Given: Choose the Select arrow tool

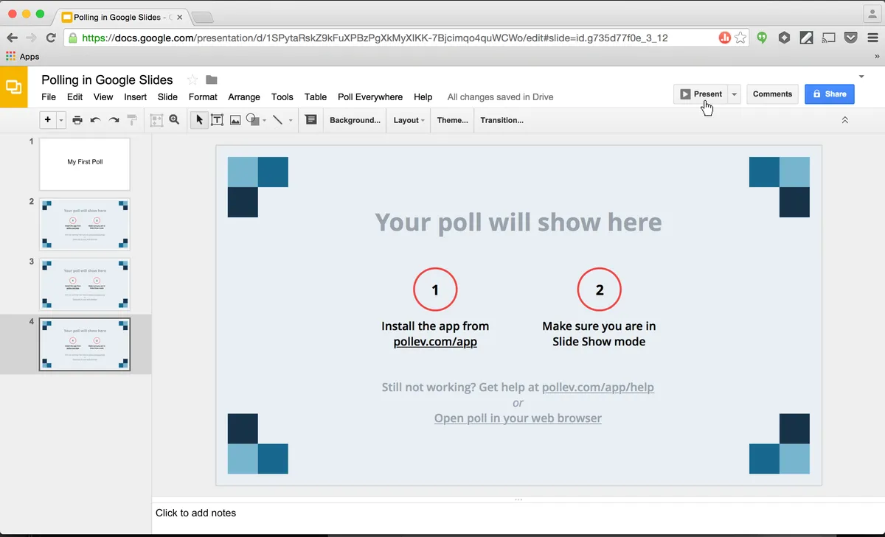Looking at the screenshot, I should tap(199, 119).
